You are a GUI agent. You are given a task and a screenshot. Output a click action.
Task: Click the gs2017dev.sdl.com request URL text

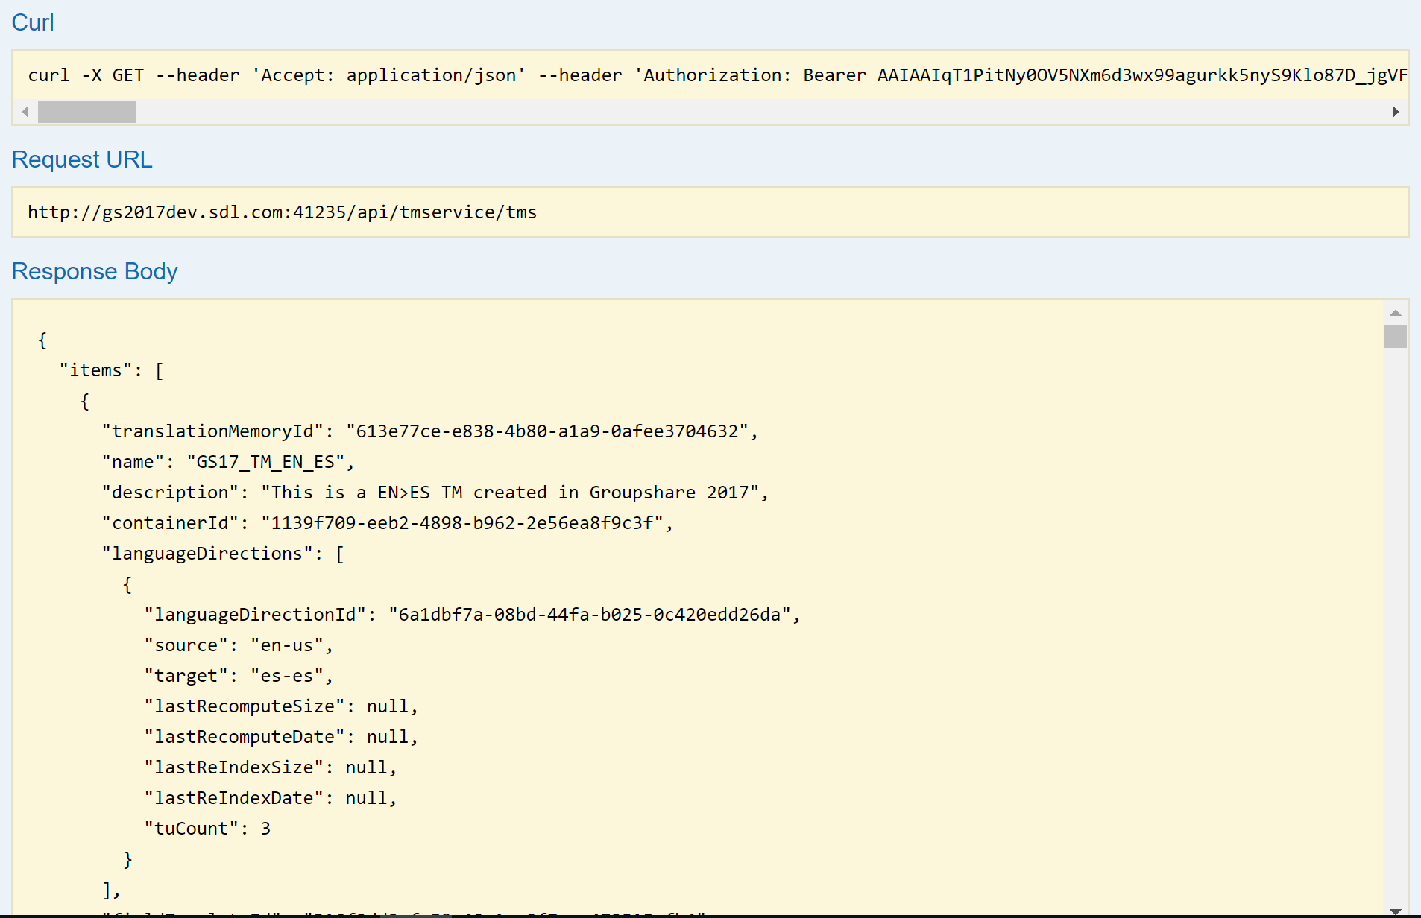[282, 212]
